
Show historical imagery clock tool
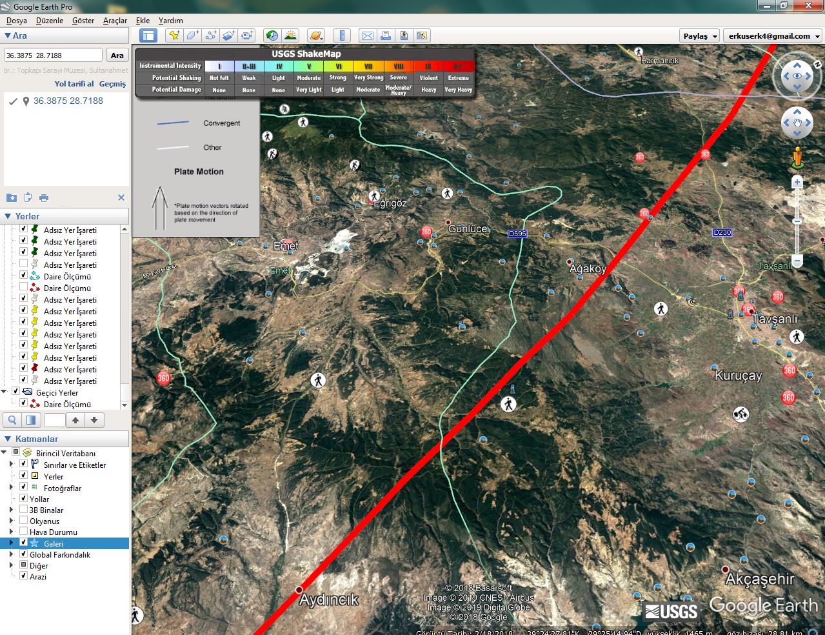[x=272, y=35]
